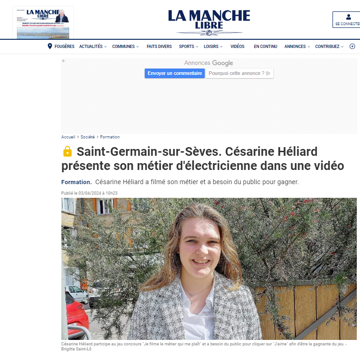Click the yellow padlock premium icon

tap(67, 151)
